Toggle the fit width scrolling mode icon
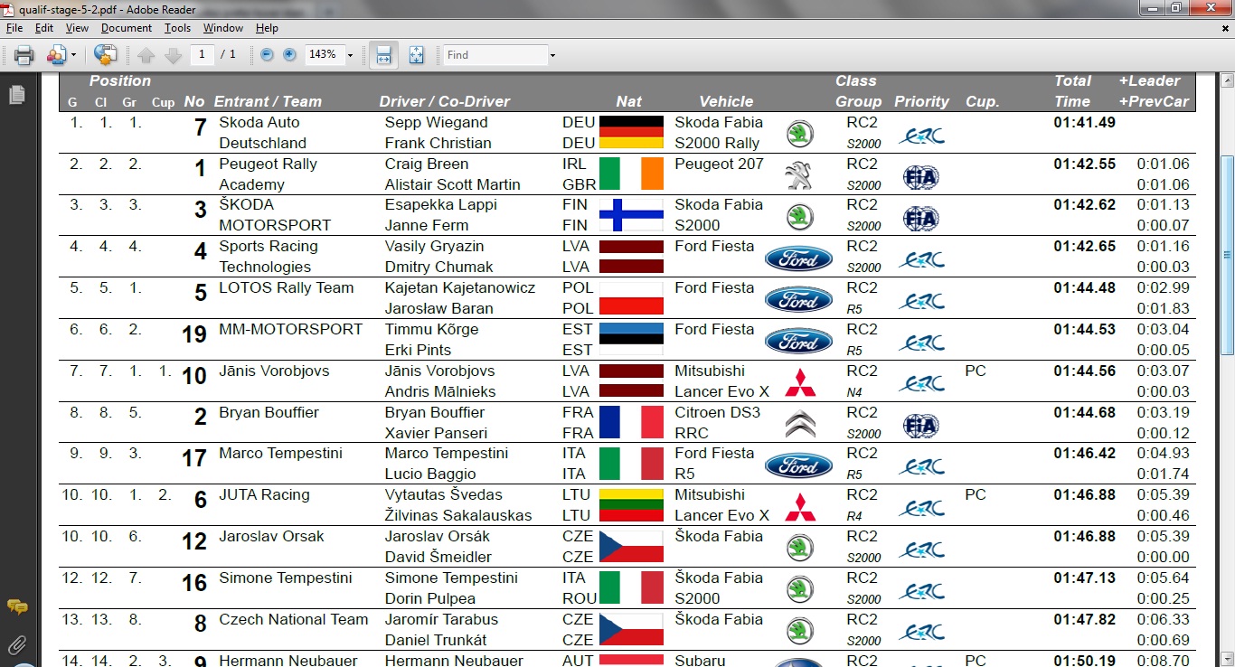Image resolution: width=1235 pixels, height=667 pixels. pyautogui.click(x=383, y=55)
